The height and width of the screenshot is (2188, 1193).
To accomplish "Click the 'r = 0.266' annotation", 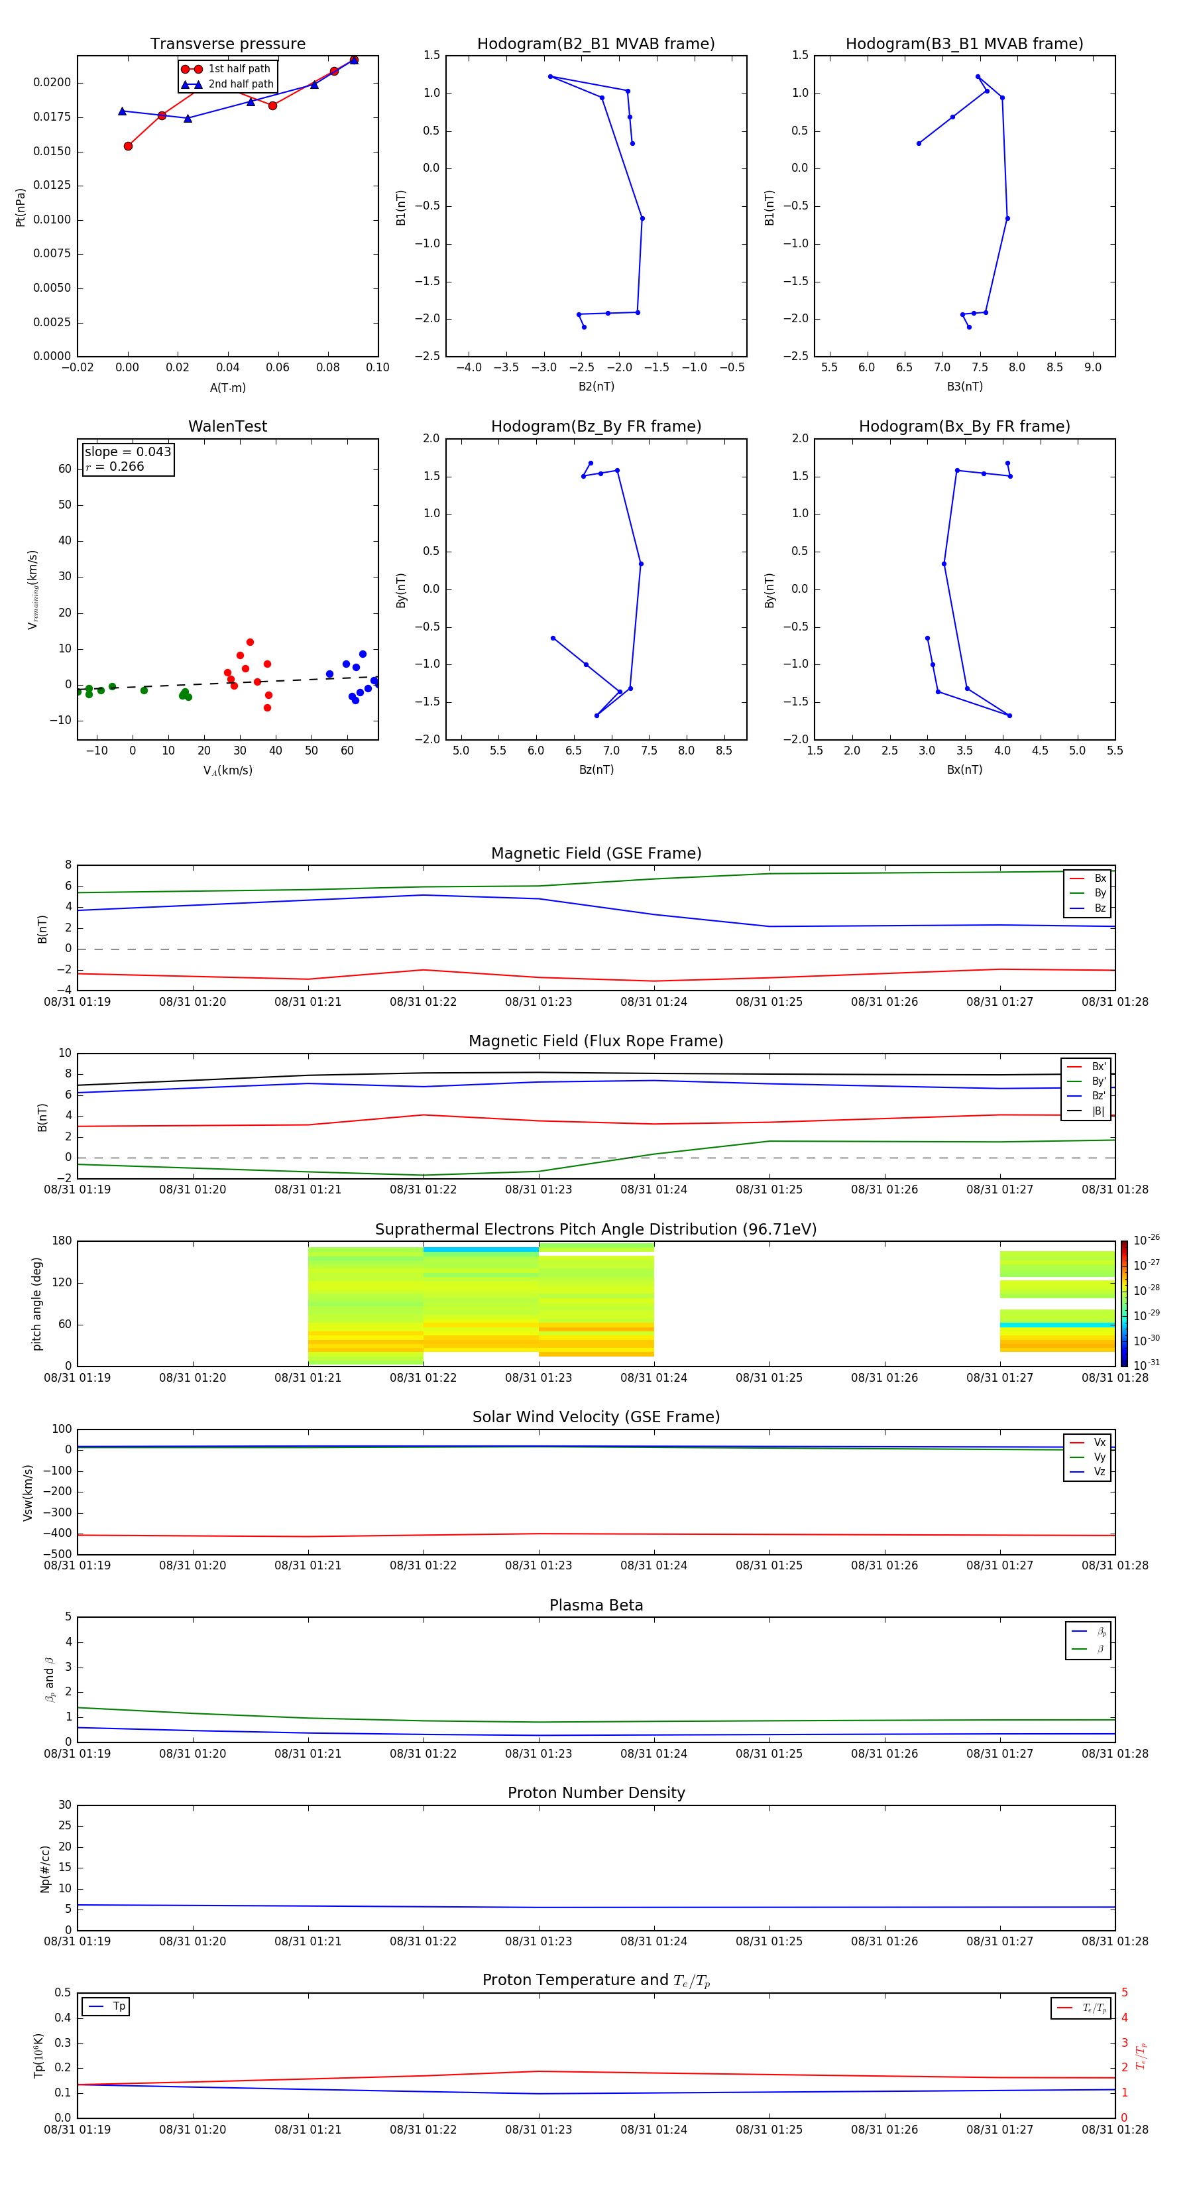I will (115, 466).
